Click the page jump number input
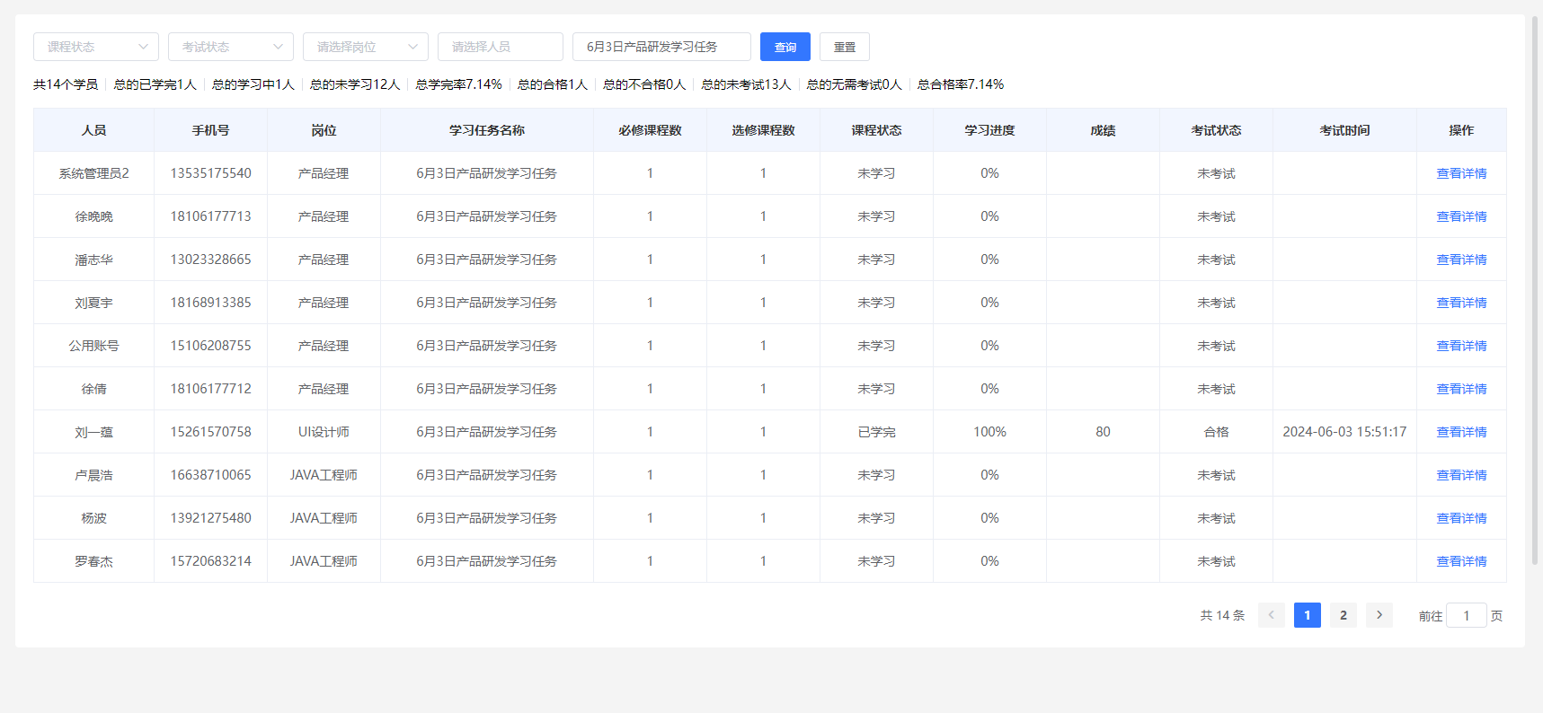1543x713 pixels. pos(1466,616)
